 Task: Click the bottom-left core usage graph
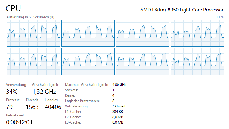click(33, 61)
